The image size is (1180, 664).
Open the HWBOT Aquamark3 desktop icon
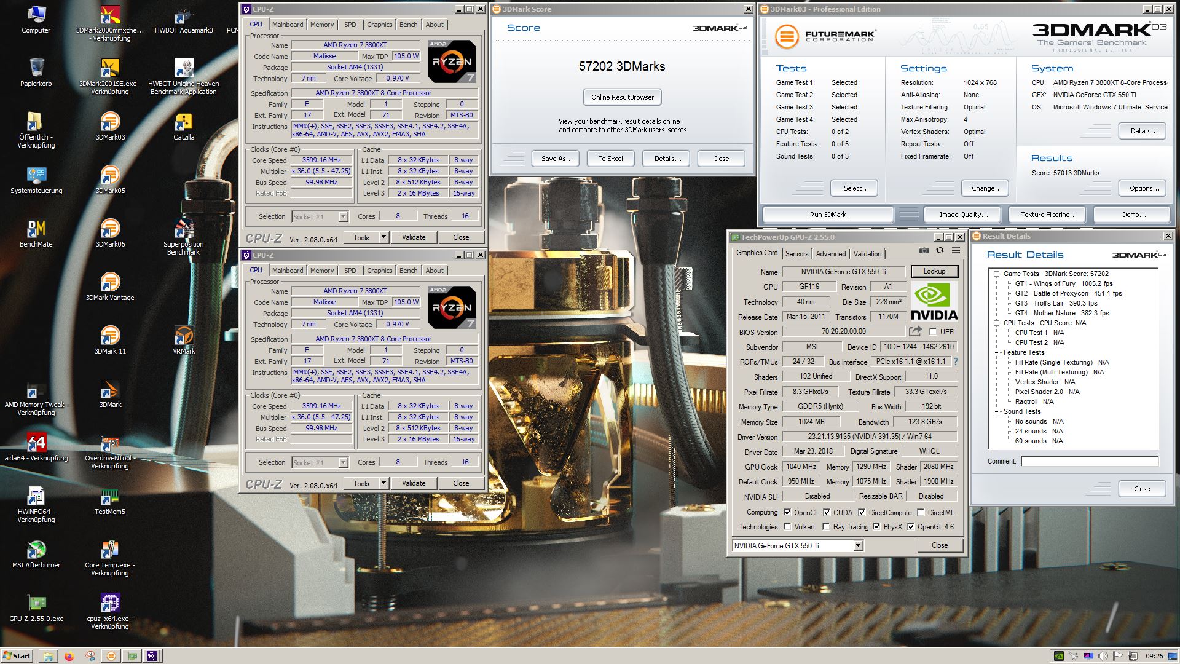(x=184, y=19)
